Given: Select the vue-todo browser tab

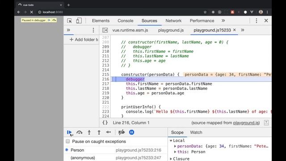Looking at the screenshot, I should (x=40, y=5).
